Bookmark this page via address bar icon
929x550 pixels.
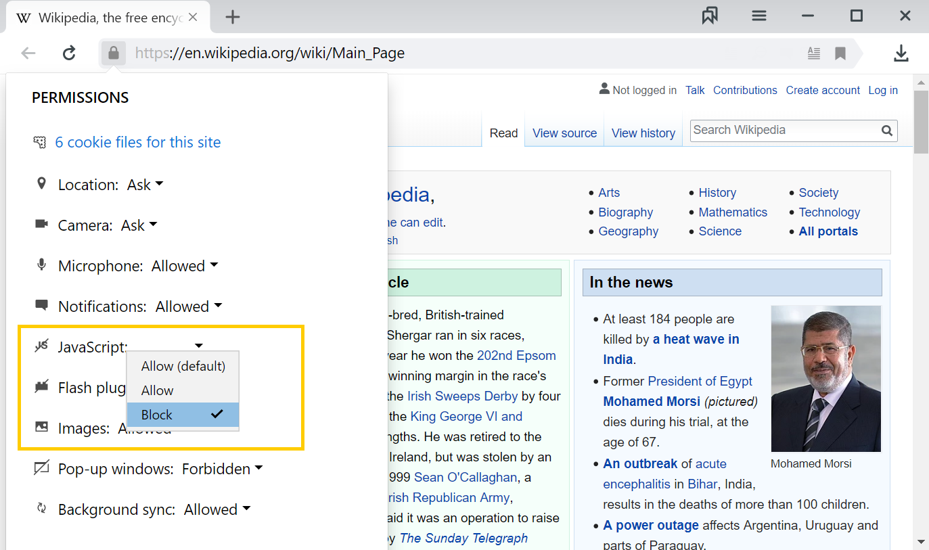[x=840, y=53]
